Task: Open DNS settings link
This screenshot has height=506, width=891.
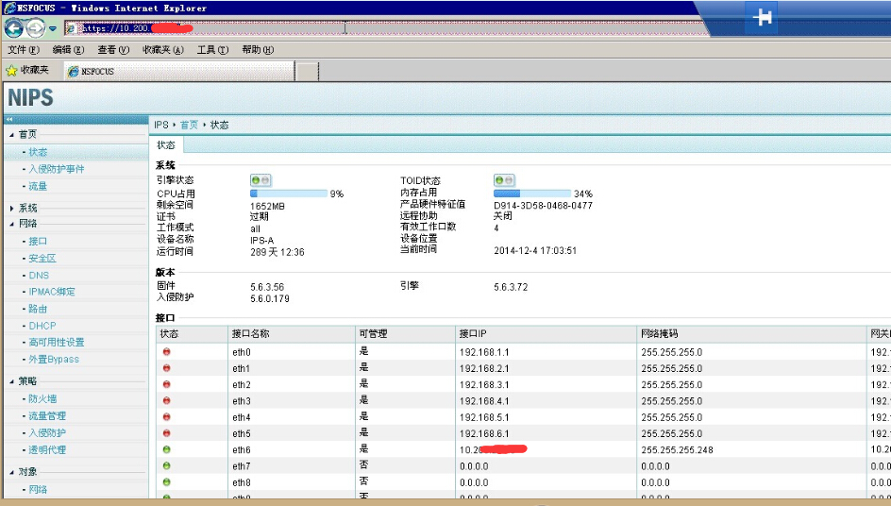Action: [39, 275]
